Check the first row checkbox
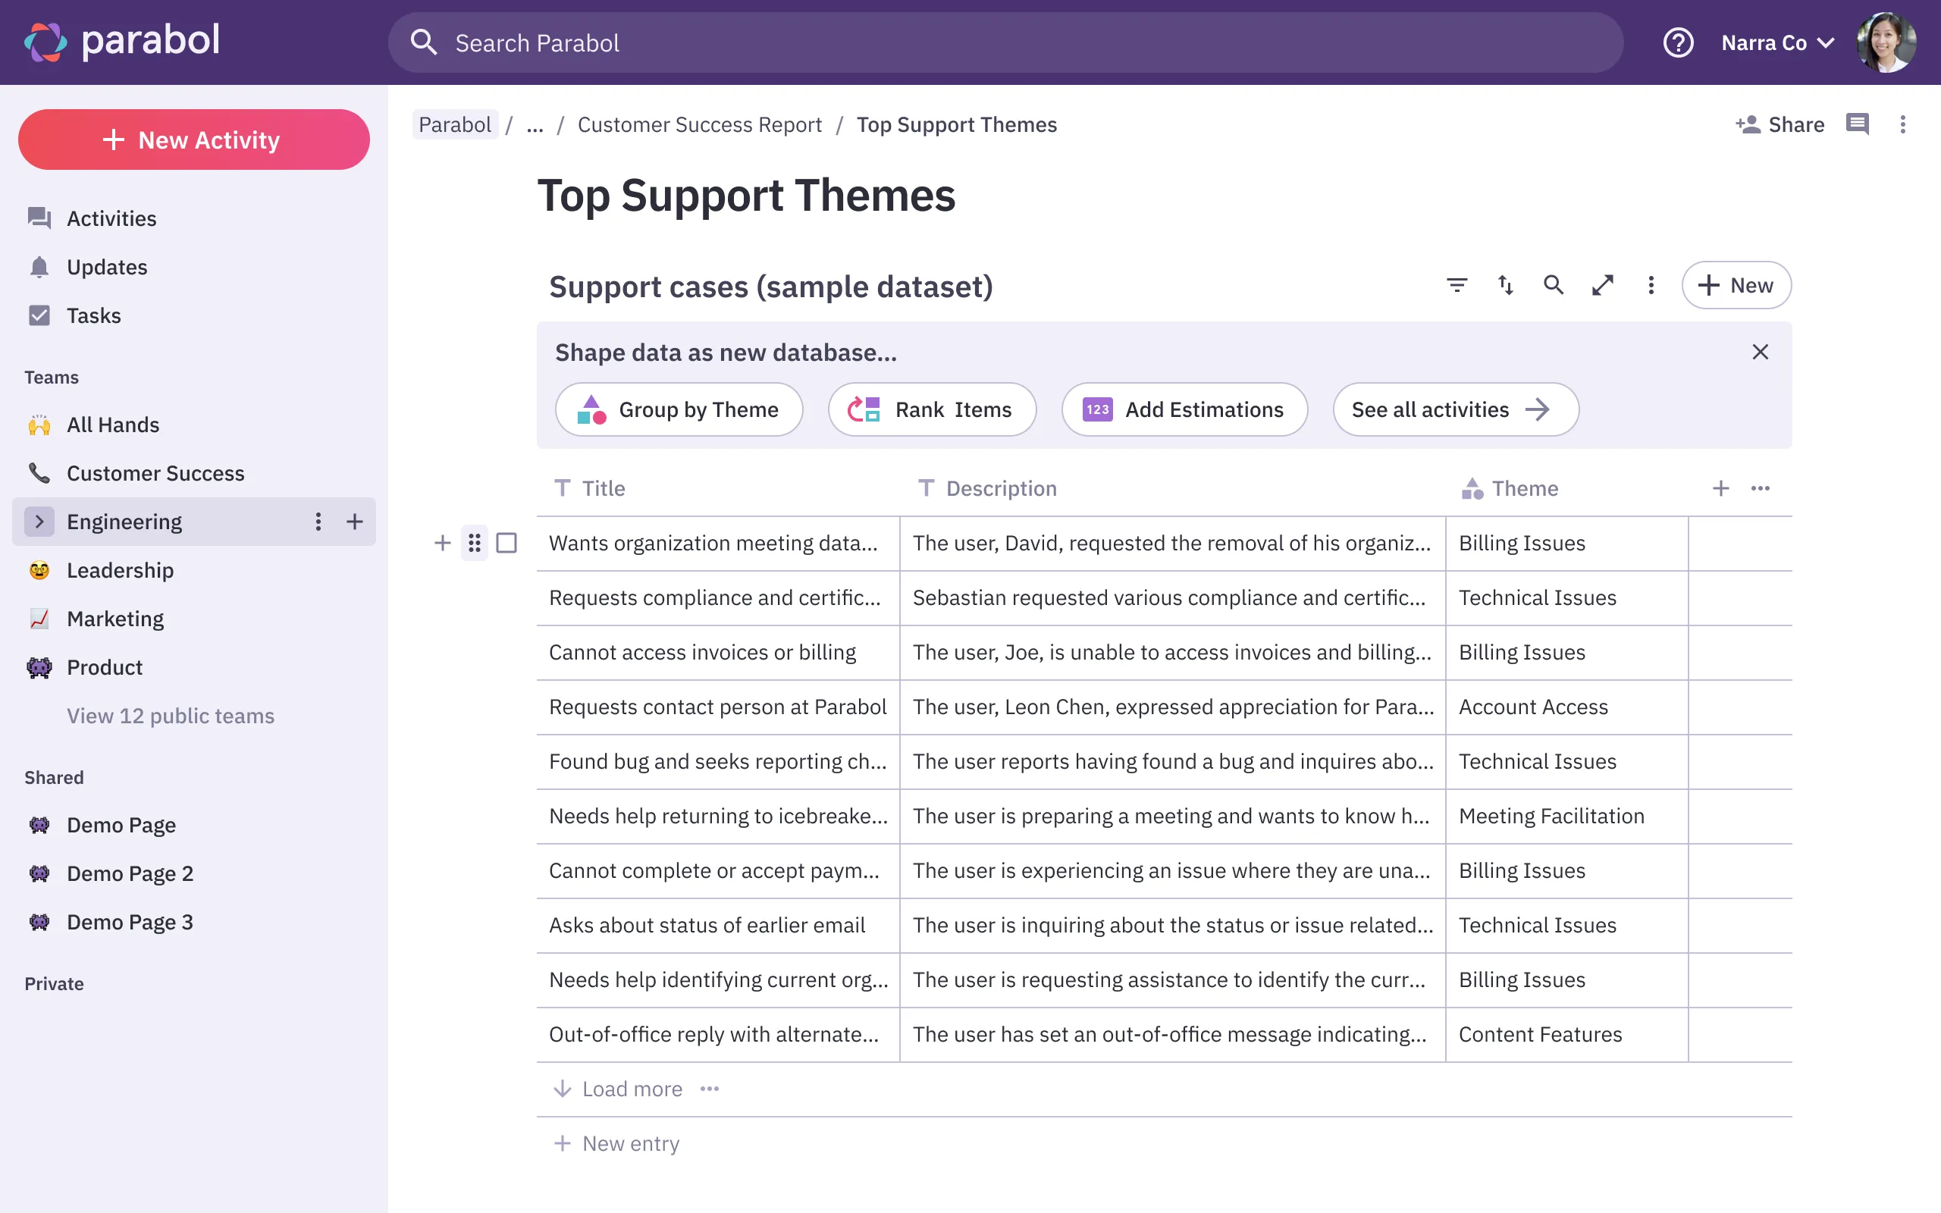 click(x=506, y=543)
